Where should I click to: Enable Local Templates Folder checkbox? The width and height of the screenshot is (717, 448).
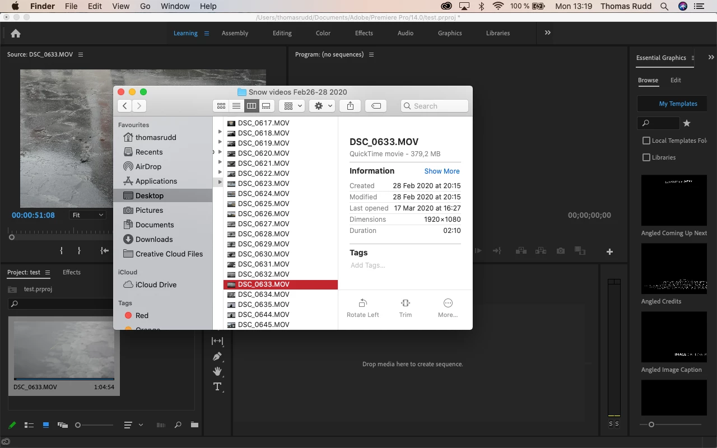point(646,141)
